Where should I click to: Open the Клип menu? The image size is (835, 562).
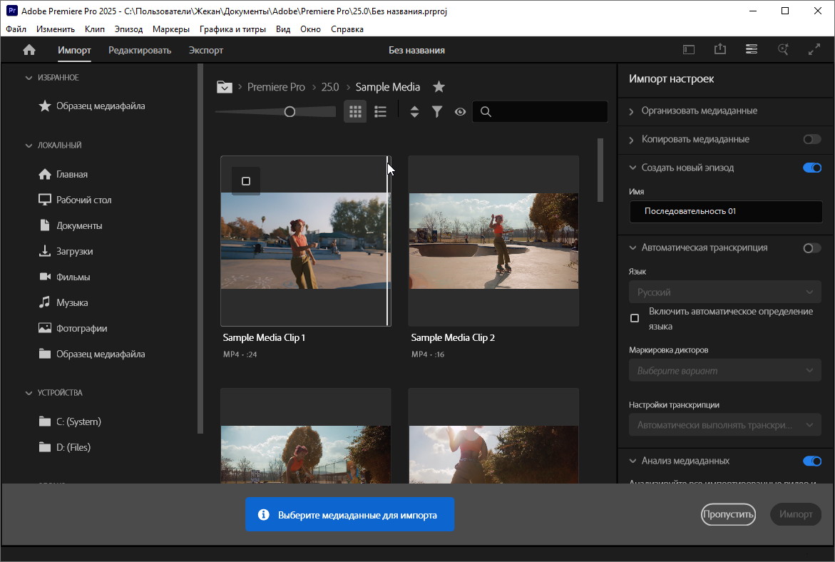coord(95,29)
